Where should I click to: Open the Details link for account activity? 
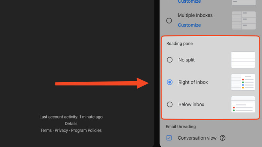[71, 124]
